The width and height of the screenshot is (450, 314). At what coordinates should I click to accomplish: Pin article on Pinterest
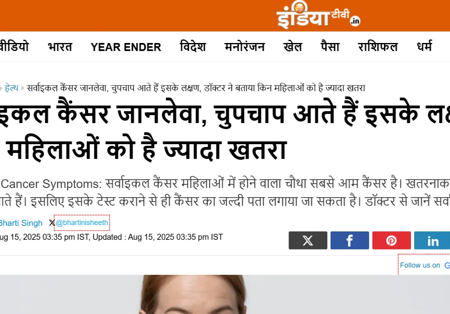[391, 240]
